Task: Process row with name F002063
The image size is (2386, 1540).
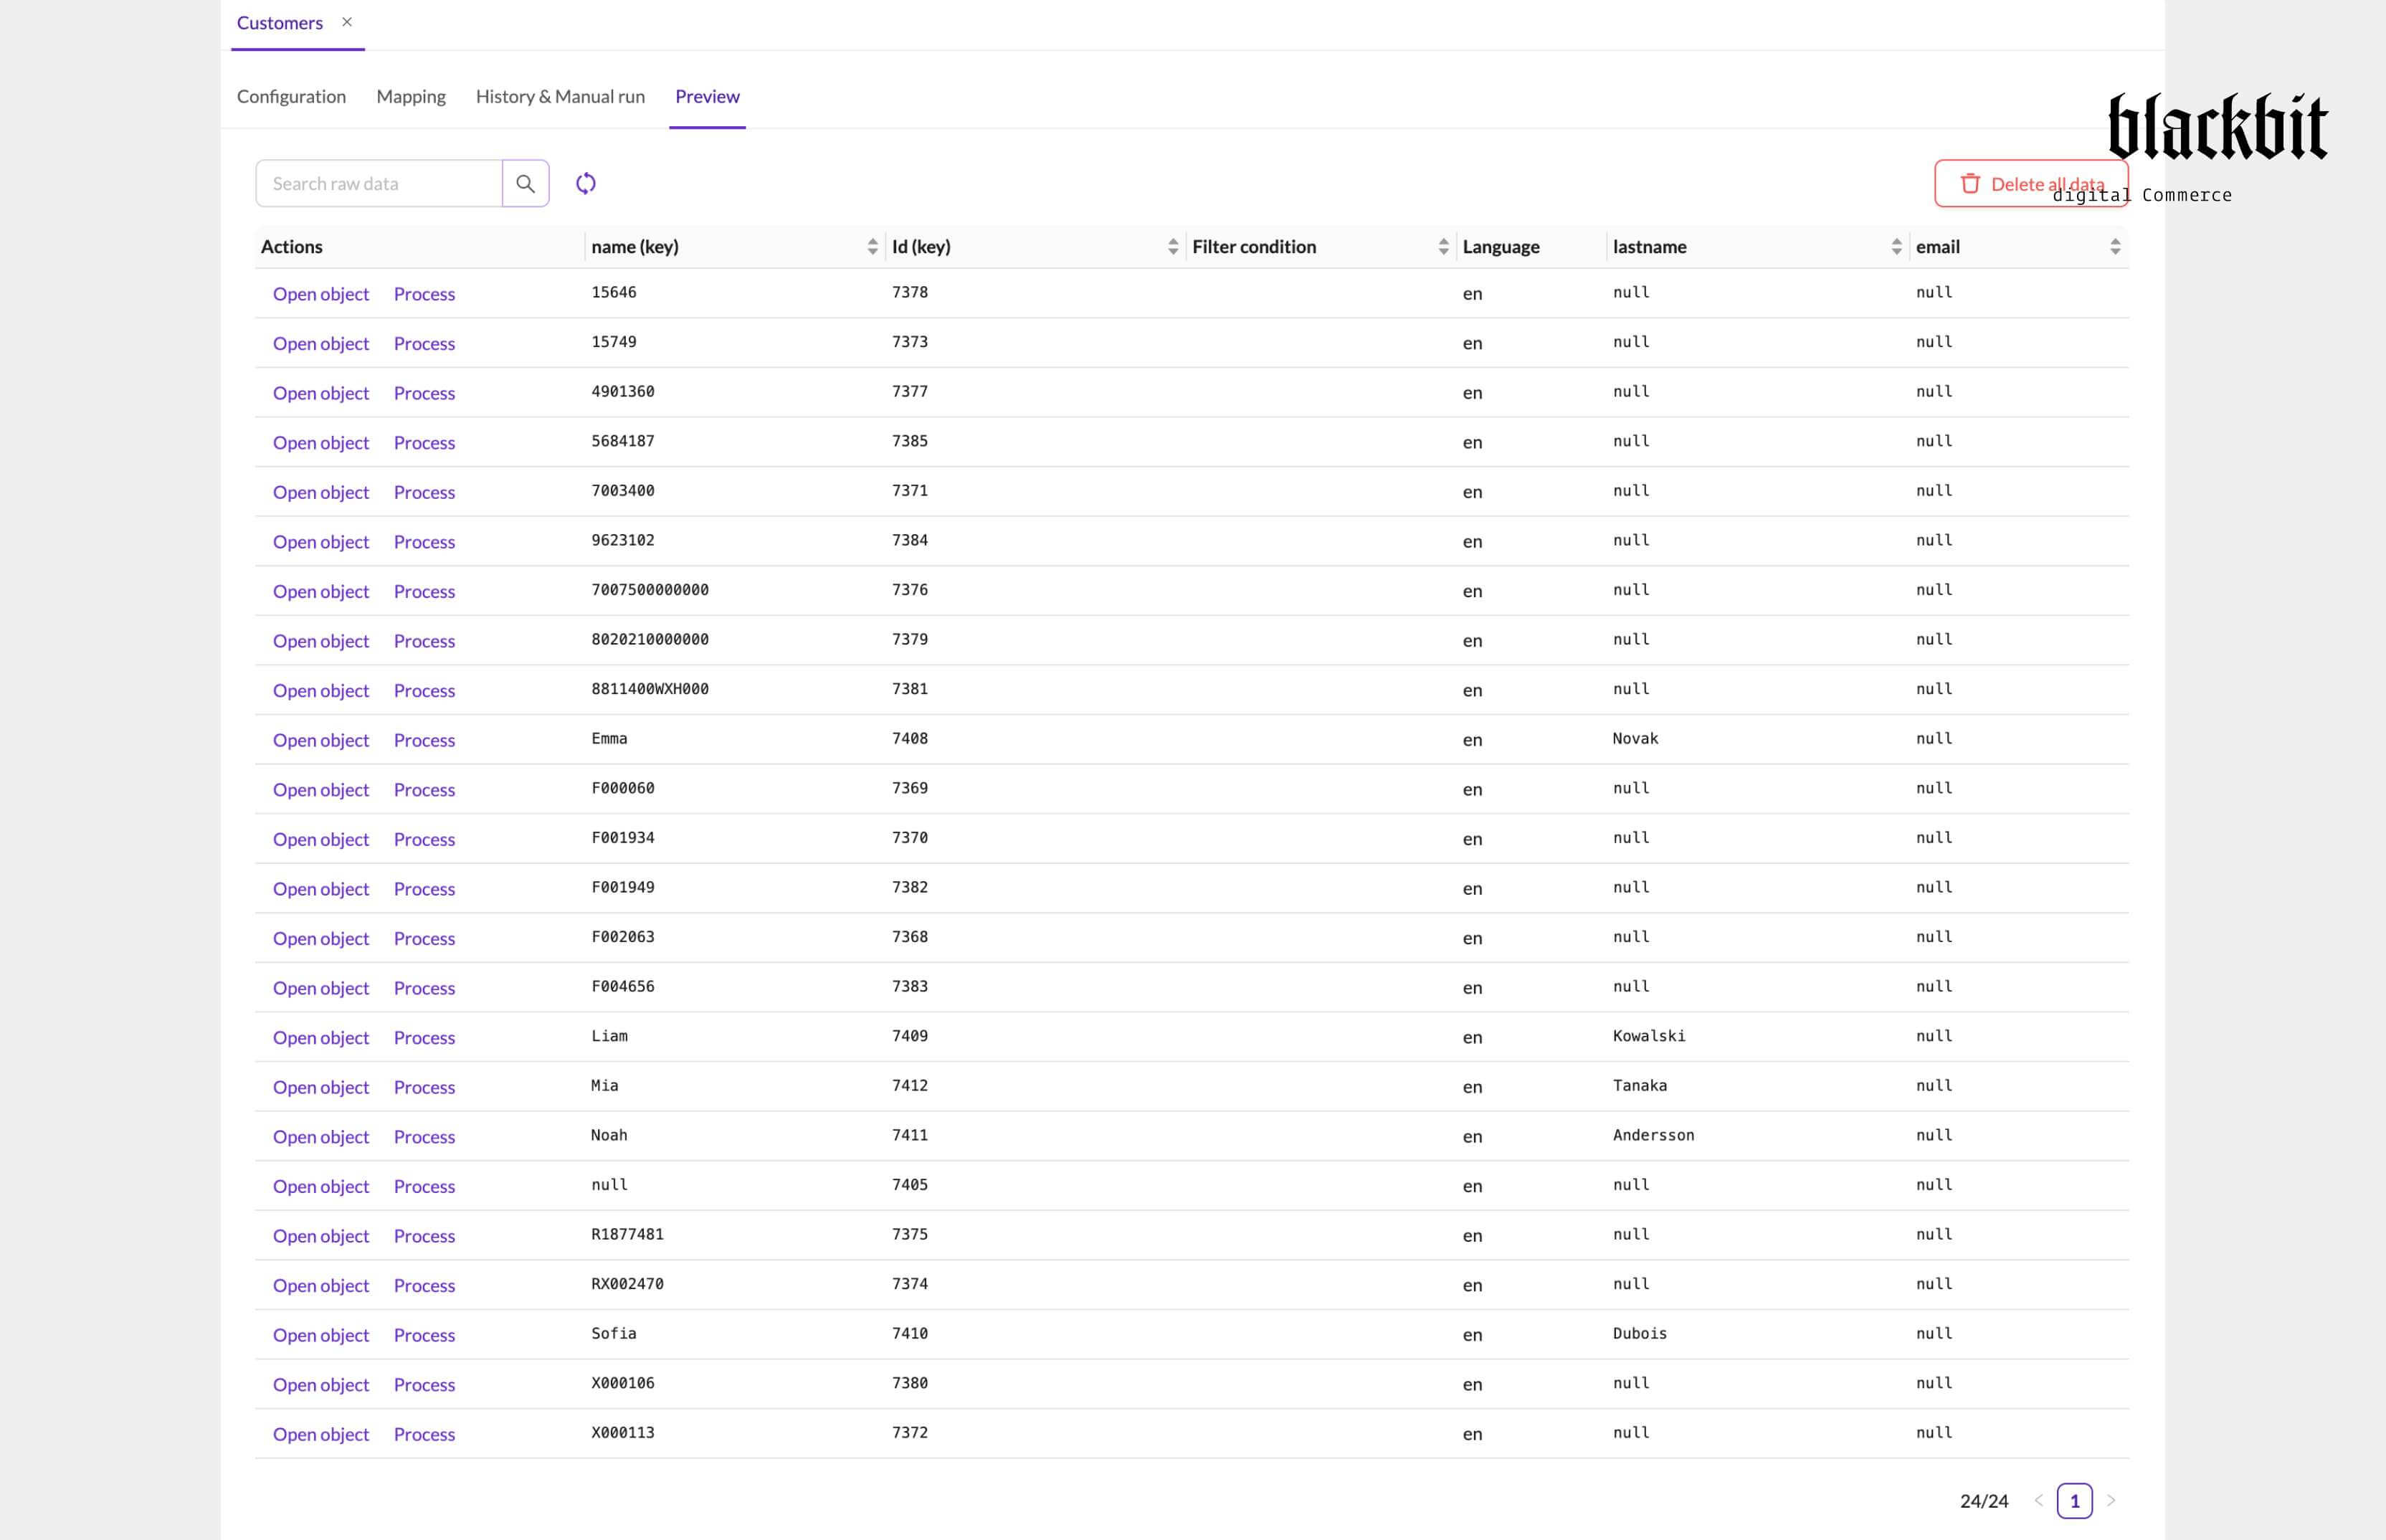Action: 424,938
